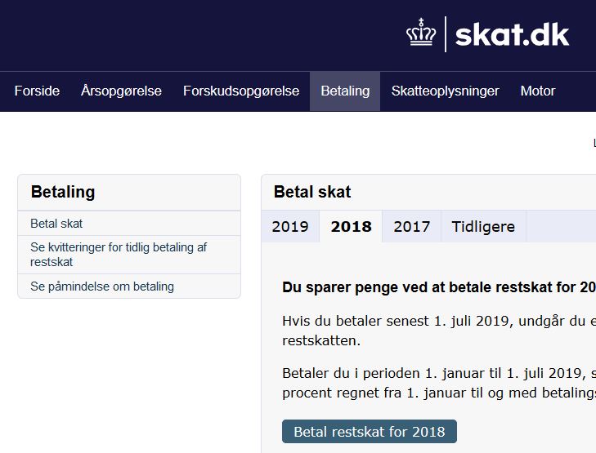596x453 pixels.
Task: Open the Motor menu item
Action: [538, 91]
